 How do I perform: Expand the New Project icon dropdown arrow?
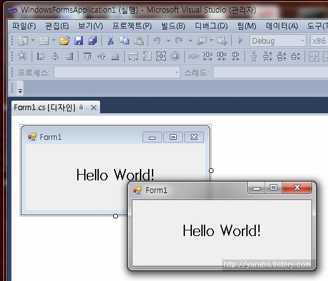pos(33,40)
